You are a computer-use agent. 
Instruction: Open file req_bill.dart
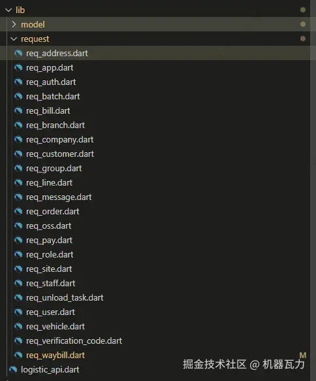[x=48, y=111]
